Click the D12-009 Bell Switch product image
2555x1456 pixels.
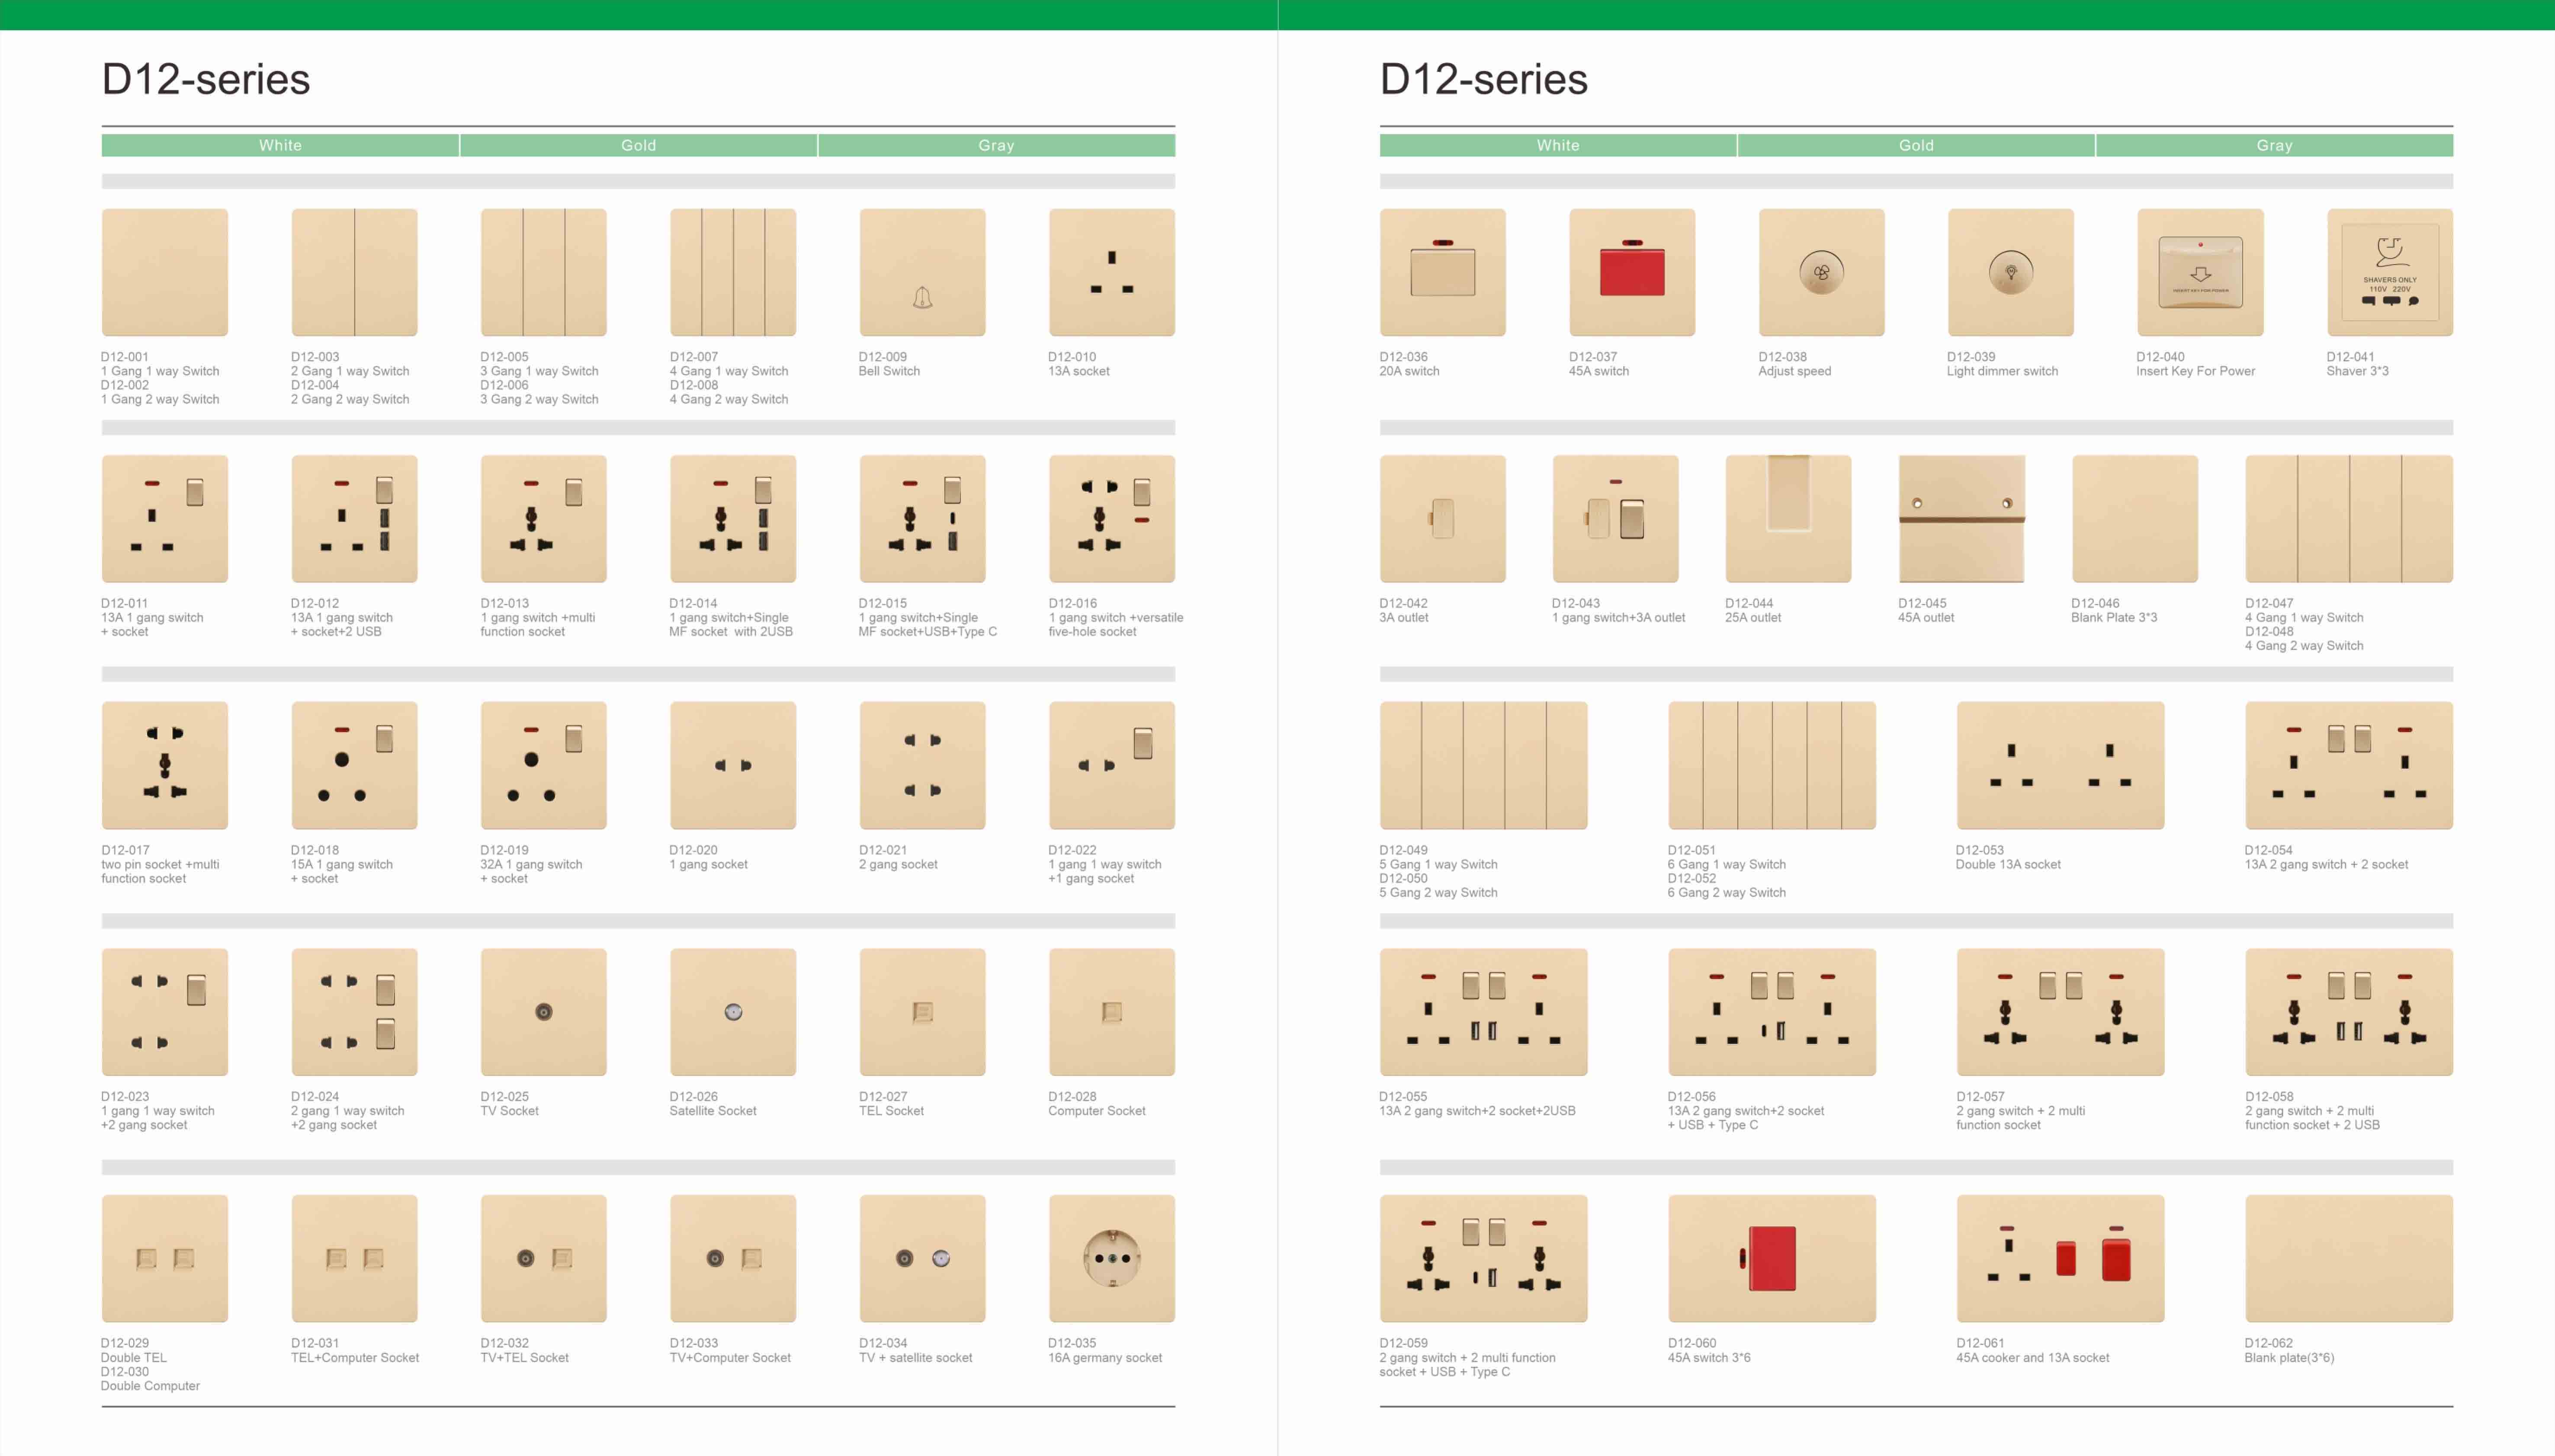point(922,272)
